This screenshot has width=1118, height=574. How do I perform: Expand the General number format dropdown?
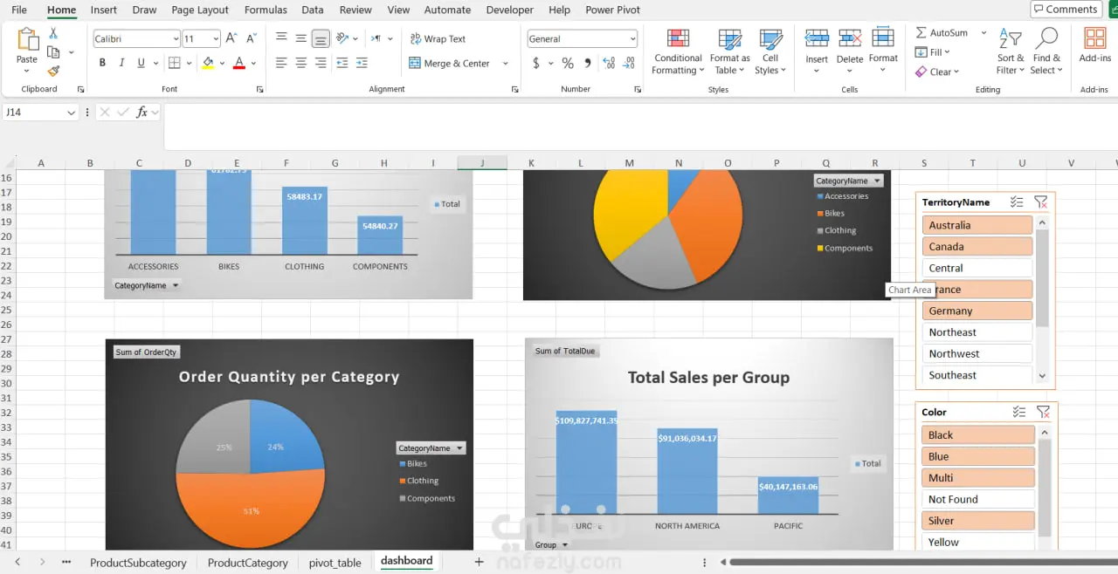pos(632,39)
